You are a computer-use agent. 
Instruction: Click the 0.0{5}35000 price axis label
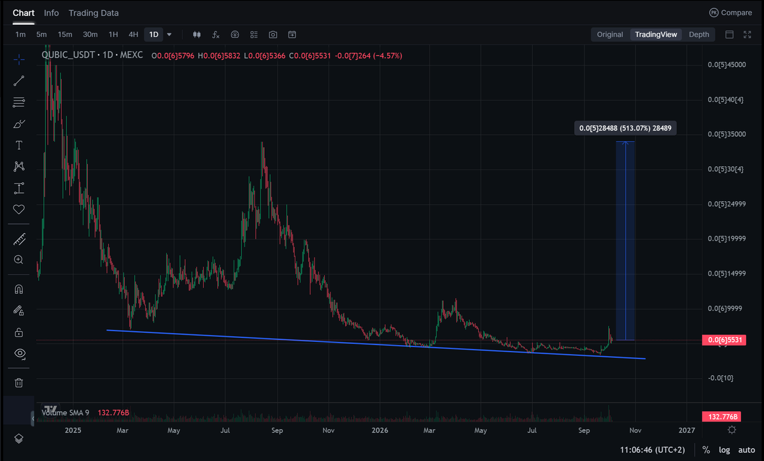click(x=726, y=134)
